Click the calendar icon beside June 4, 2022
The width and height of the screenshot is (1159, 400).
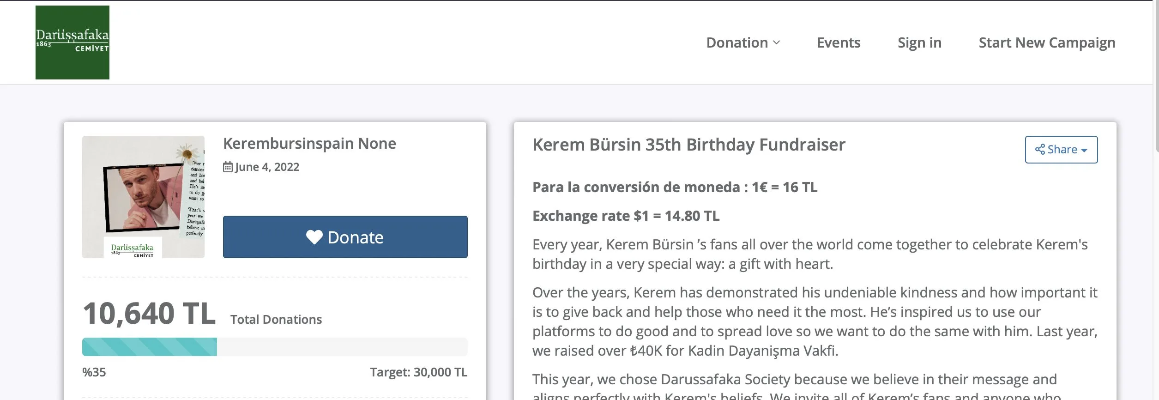point(228,167)
